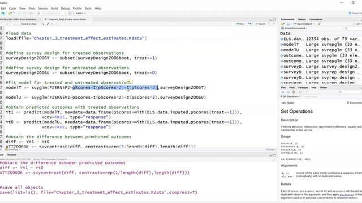362x203 pixels.
Task: Expand the modelU object in the Environment list
Action: [282, 50]
